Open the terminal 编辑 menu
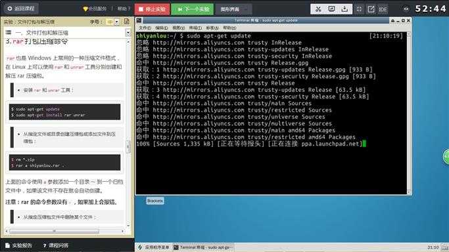 pyautogui.click(x=162, y=28)
